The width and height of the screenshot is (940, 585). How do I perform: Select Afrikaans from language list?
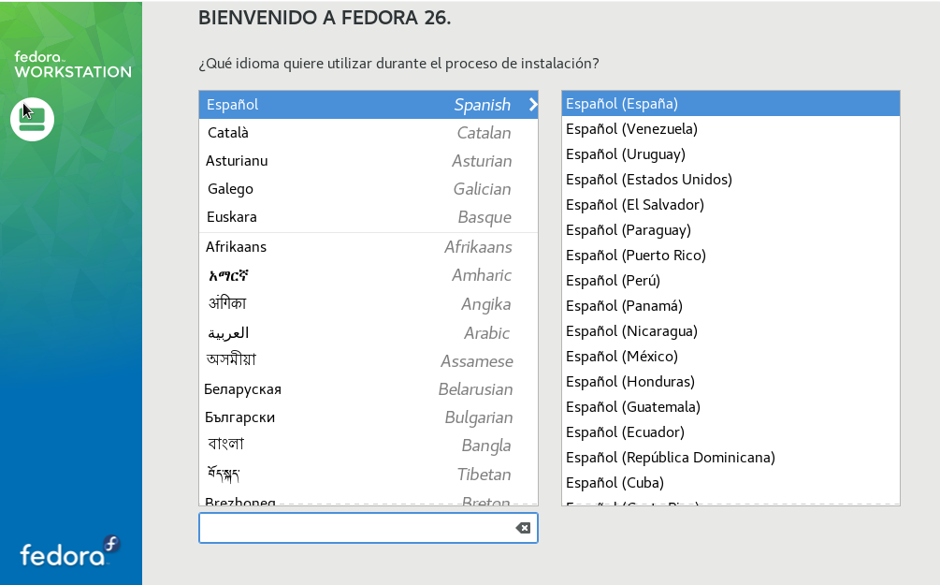(x=368, y=247)
